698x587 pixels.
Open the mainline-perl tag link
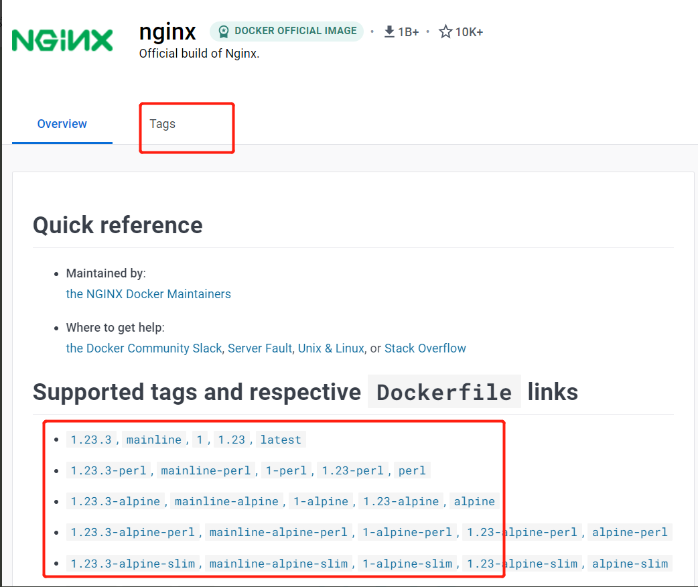click(206, 470)
